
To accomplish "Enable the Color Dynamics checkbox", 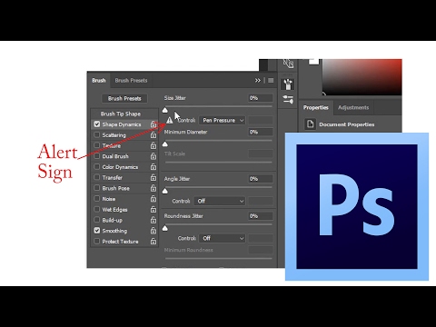I will coord(97,166).
